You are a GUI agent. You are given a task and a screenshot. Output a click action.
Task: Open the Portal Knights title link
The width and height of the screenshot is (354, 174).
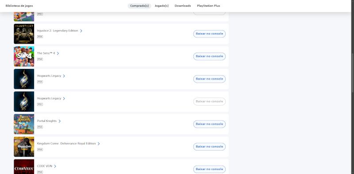pyautogui.click(x=47, y=121)
